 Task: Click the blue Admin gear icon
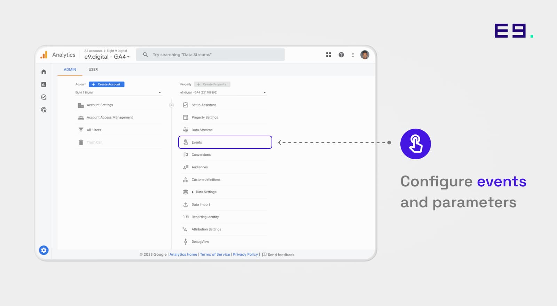click(x=44, y=250)
